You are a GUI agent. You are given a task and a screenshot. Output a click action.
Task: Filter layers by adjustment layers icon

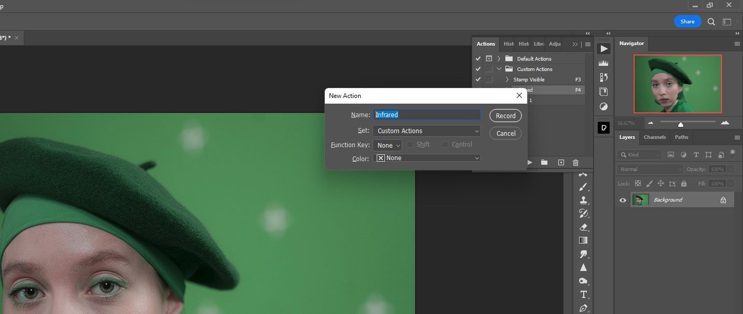[683, 154]
